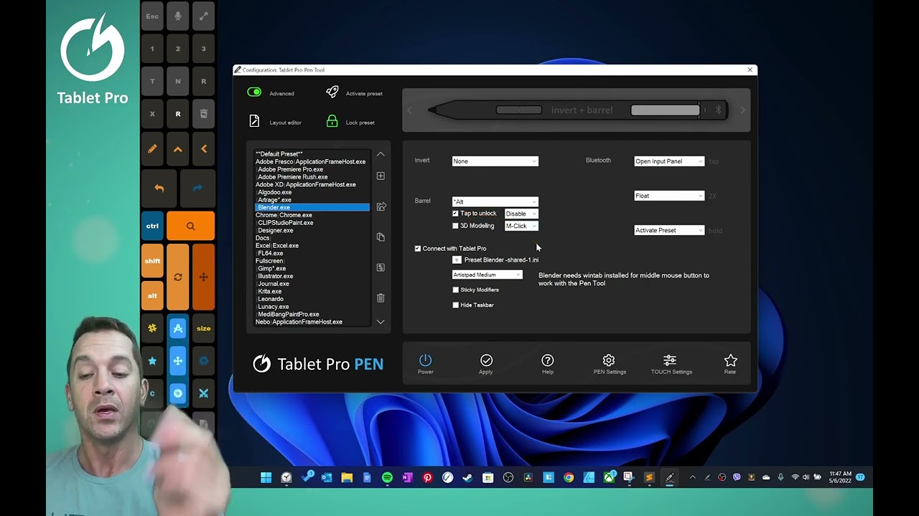Screen dimensions: 919x516
Task: Select CLIPStudioPaint.exe in the list
Action: click(x=285, y=223)
